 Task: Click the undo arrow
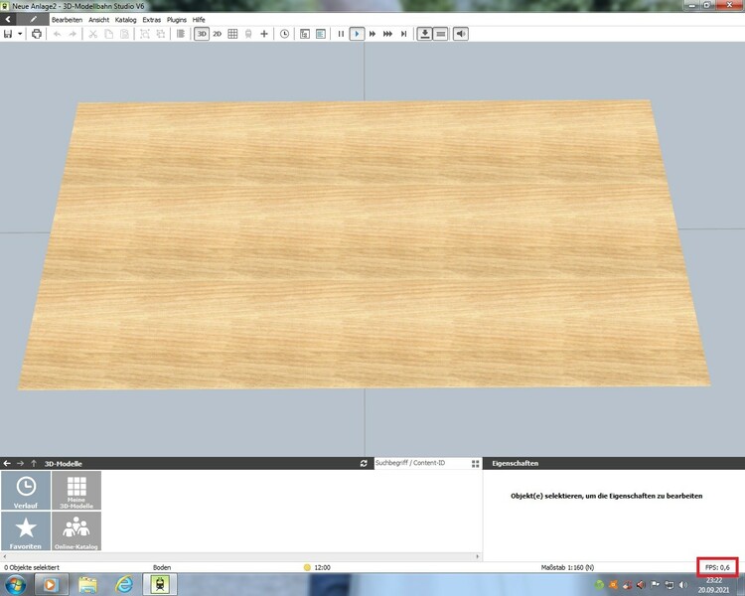57,34
